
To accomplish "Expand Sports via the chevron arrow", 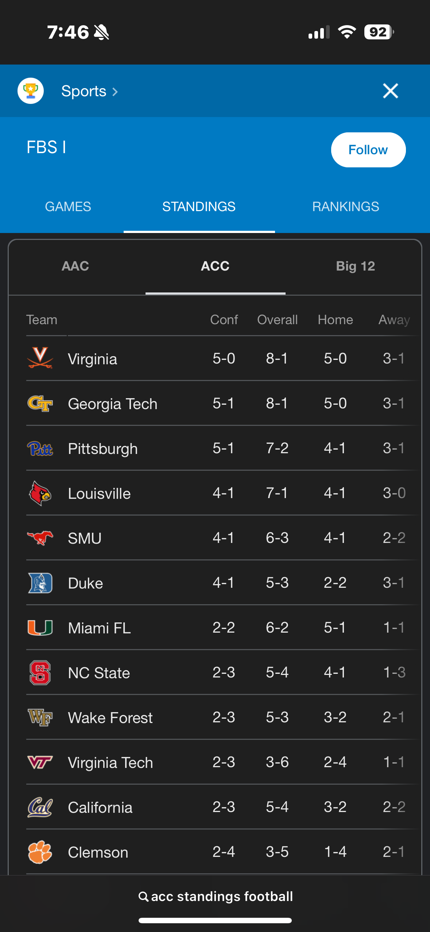I will coord(115,92).
